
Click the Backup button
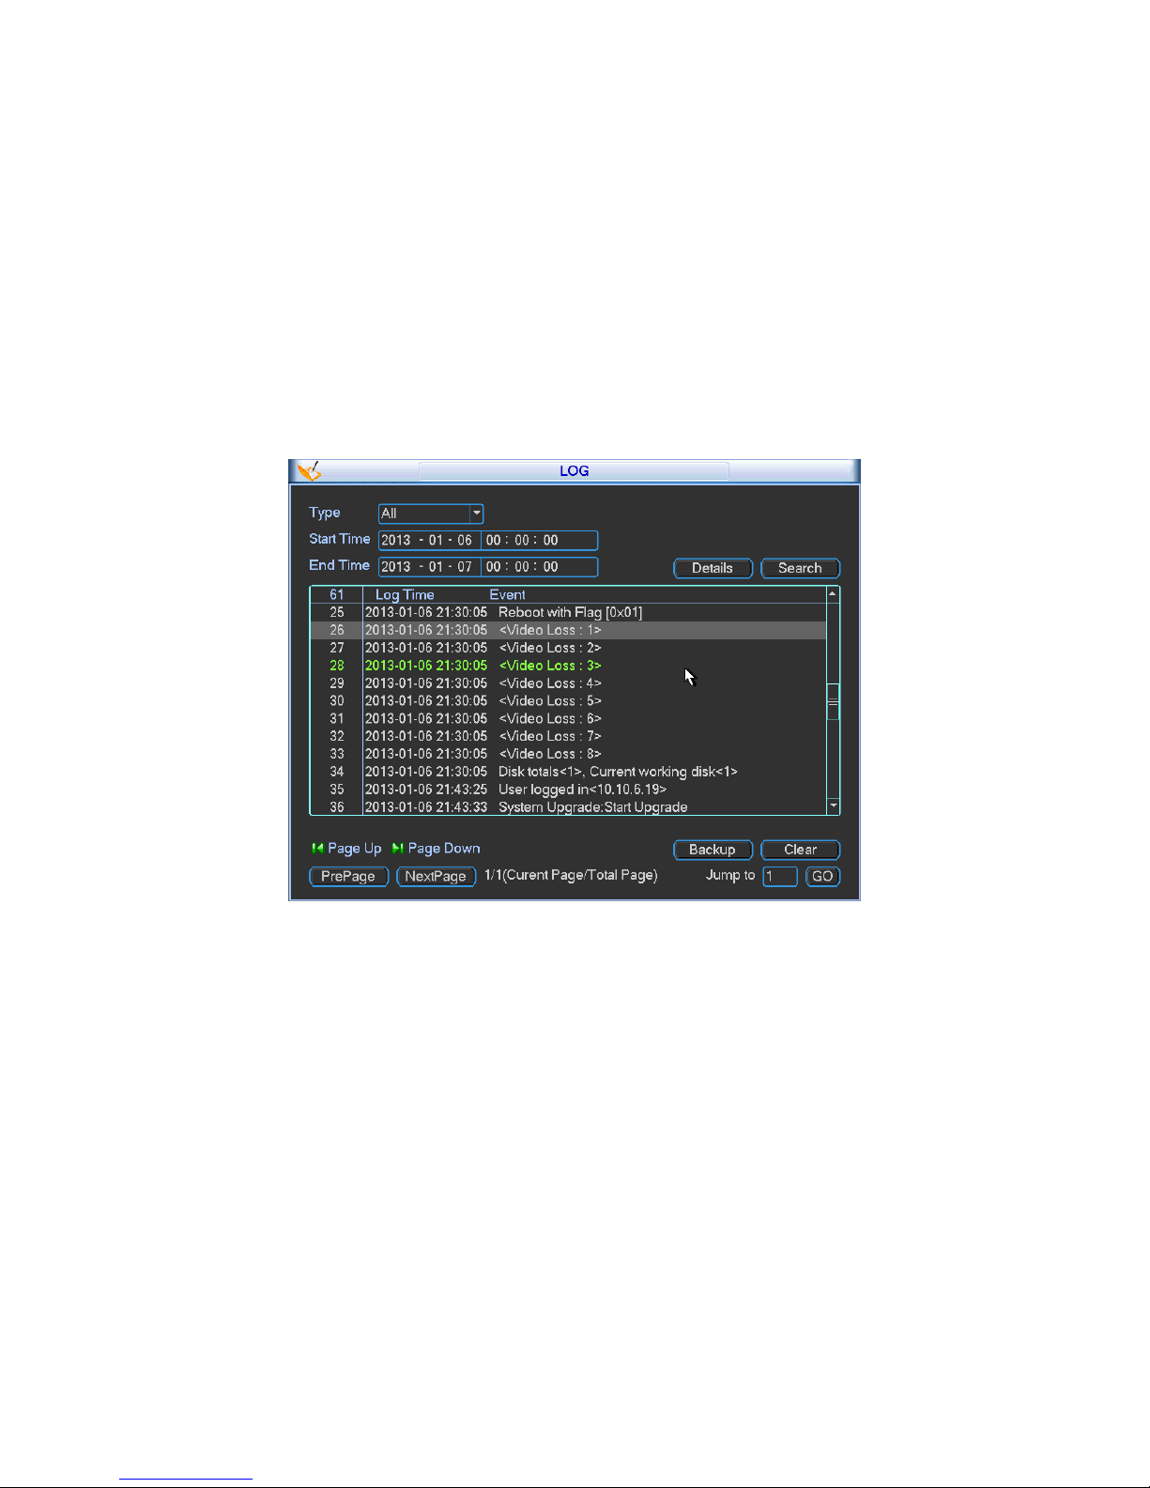[713, 850]
